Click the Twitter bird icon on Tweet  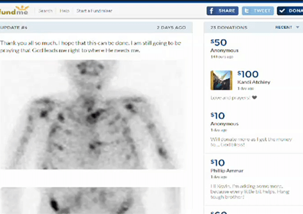point(248,11)
